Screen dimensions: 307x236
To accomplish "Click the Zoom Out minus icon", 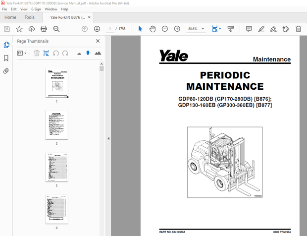I will point(165,29).
